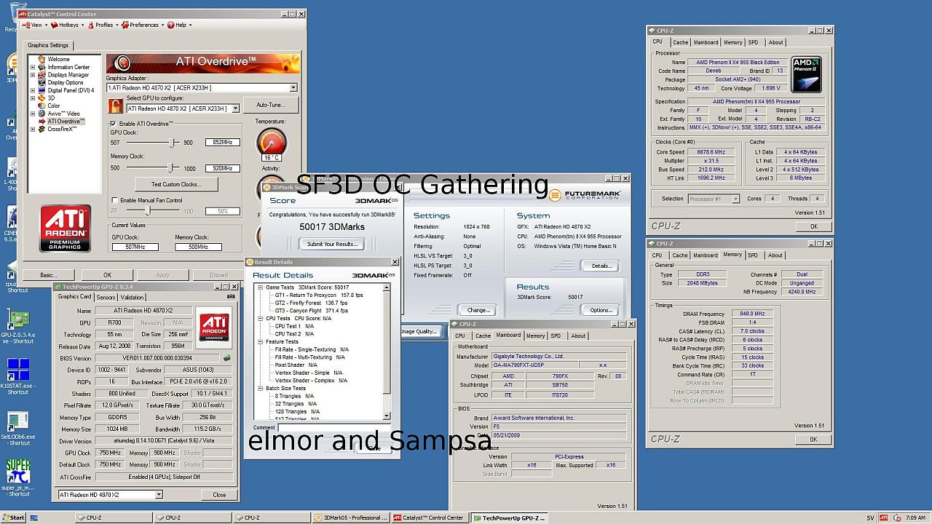Click the 852MHz GPU clock value box
This screenshot has width=932, height=524.
[222, 143]
